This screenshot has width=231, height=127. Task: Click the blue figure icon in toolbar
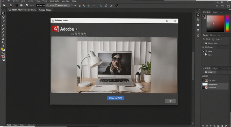(x=101, y=5)
